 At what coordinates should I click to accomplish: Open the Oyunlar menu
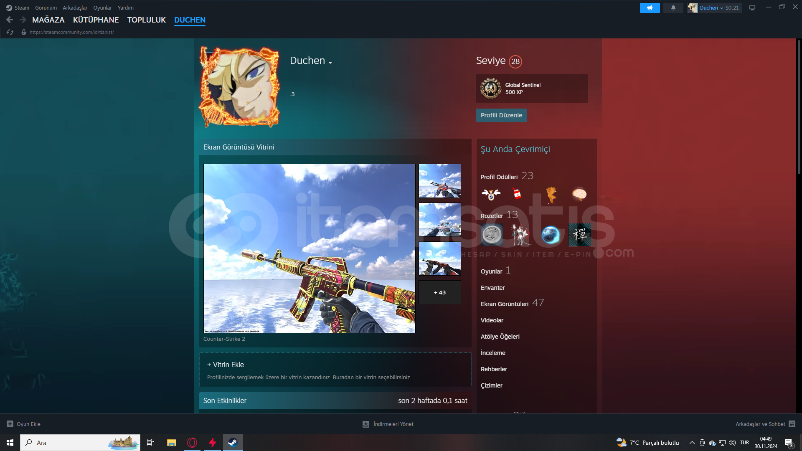click(x=102, y=8)
